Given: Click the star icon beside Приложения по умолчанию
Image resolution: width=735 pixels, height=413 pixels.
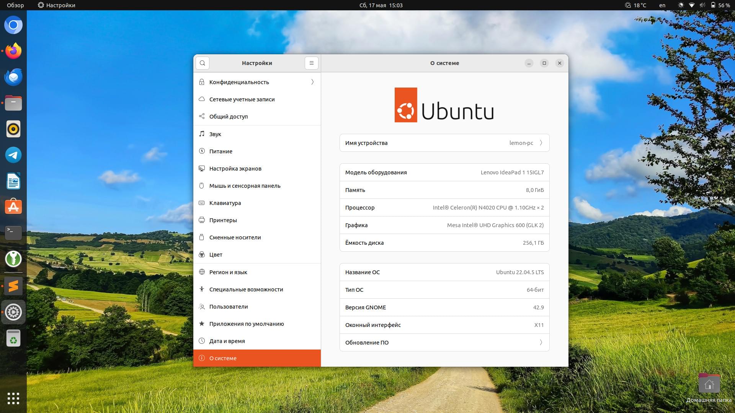Looking at the screenshot, I should (202, 324).
